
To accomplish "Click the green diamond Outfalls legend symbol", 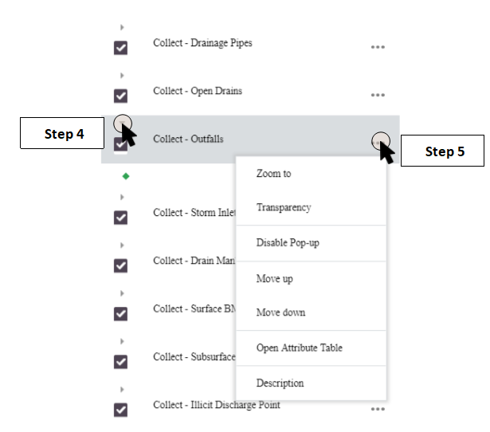I will coord(125,176).
